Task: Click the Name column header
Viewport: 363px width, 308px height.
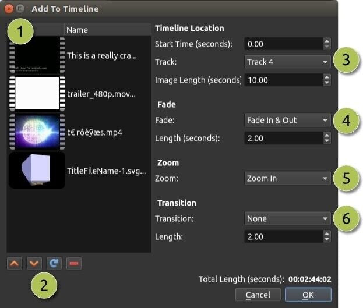Action: click(x=107, y=30)
